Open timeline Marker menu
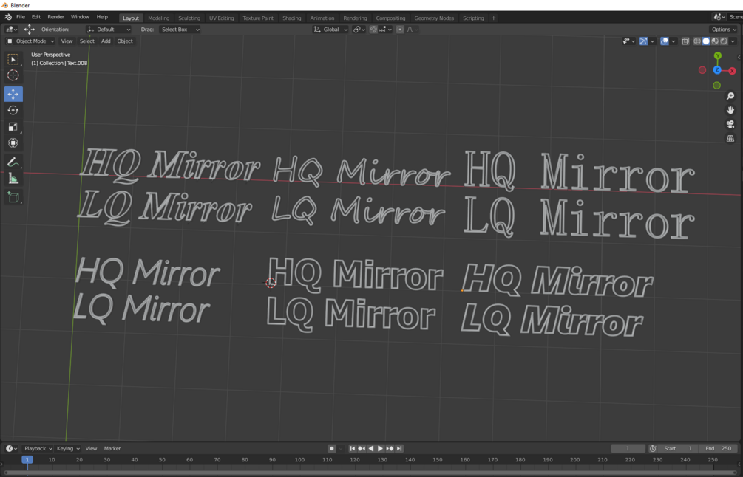Image resolution: width=743 pixels, height=477 pixels. pyautogui.click(x=112, y=449)
